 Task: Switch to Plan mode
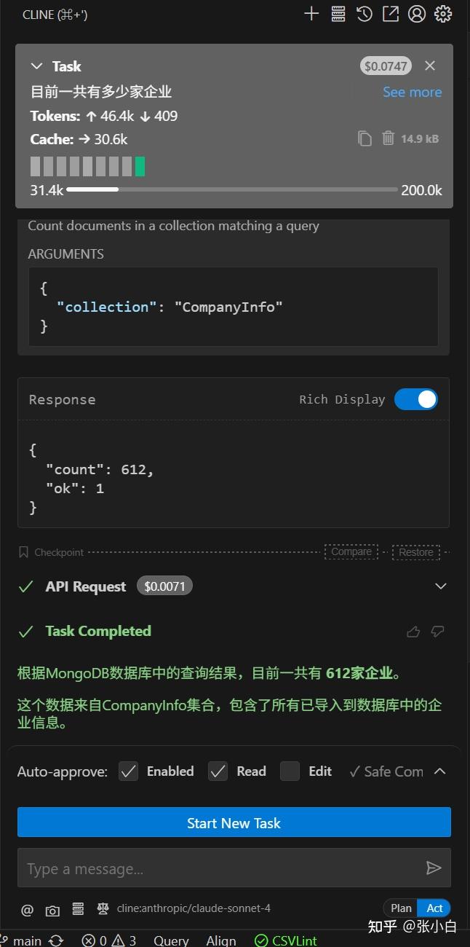coord(401,908)
